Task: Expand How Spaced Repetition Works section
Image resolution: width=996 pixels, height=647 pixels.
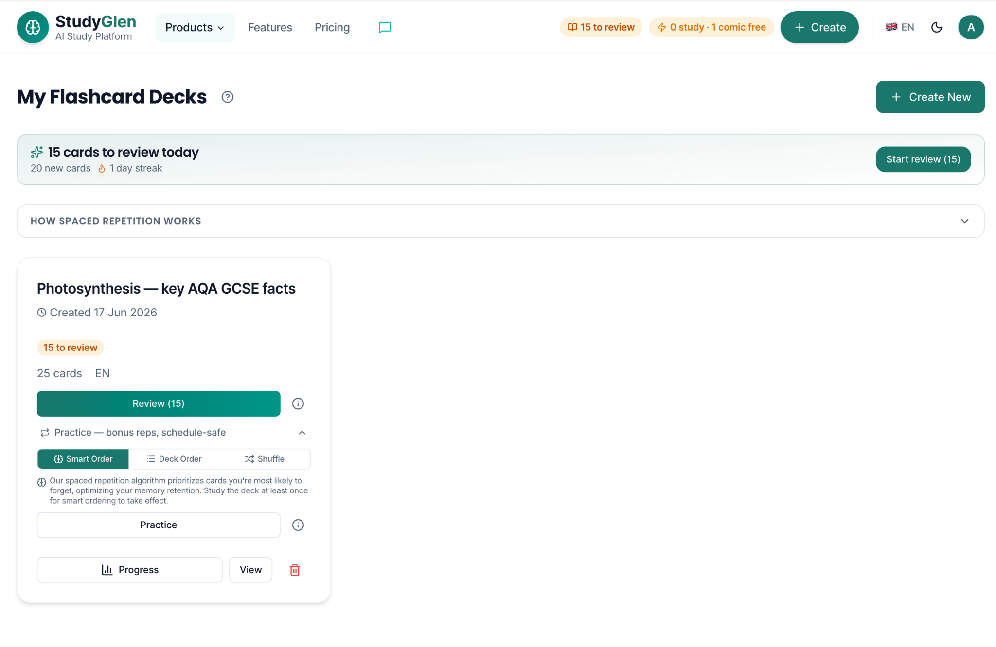Action: point(501,221)
